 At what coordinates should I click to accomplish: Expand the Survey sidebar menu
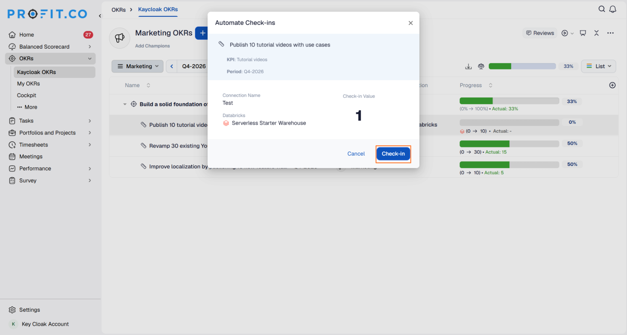click(x=90, y=181)
